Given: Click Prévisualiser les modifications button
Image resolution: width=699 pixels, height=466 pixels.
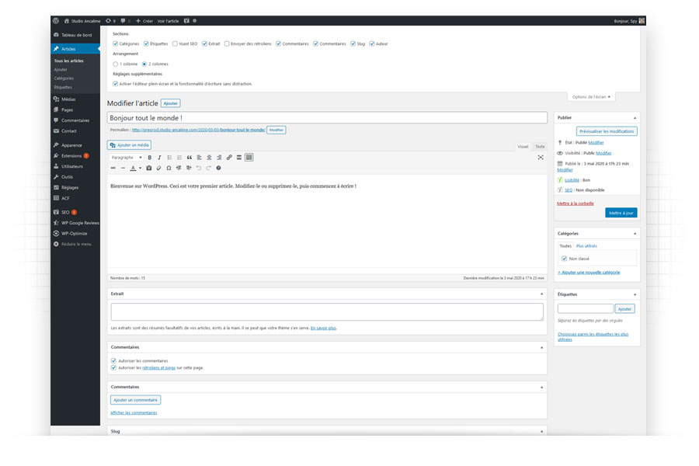Looking at the screenshot, I should [x=607, y=131].
